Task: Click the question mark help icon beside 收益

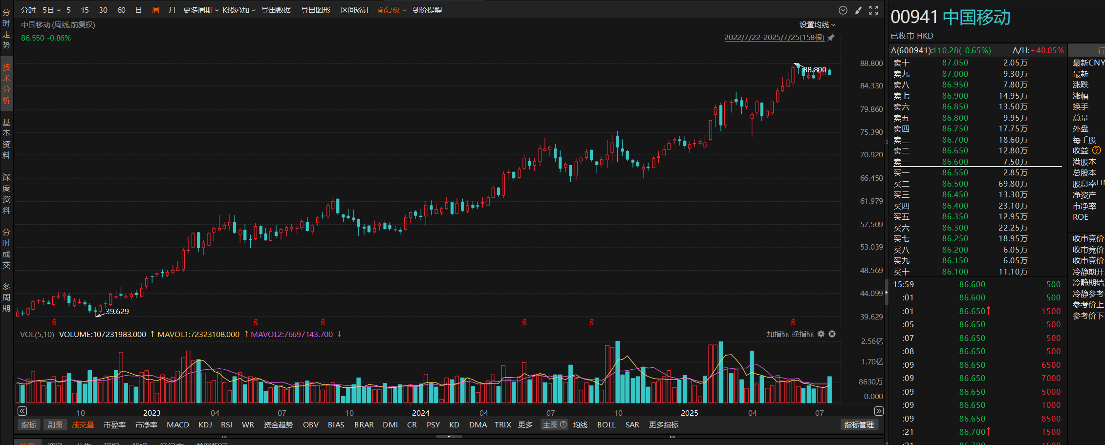Action: pos(1097,150)
